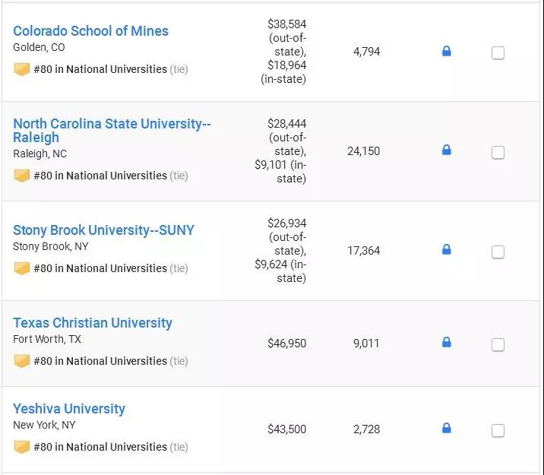Click the ranking badge icon under Stony Brook University

point(22,268)
